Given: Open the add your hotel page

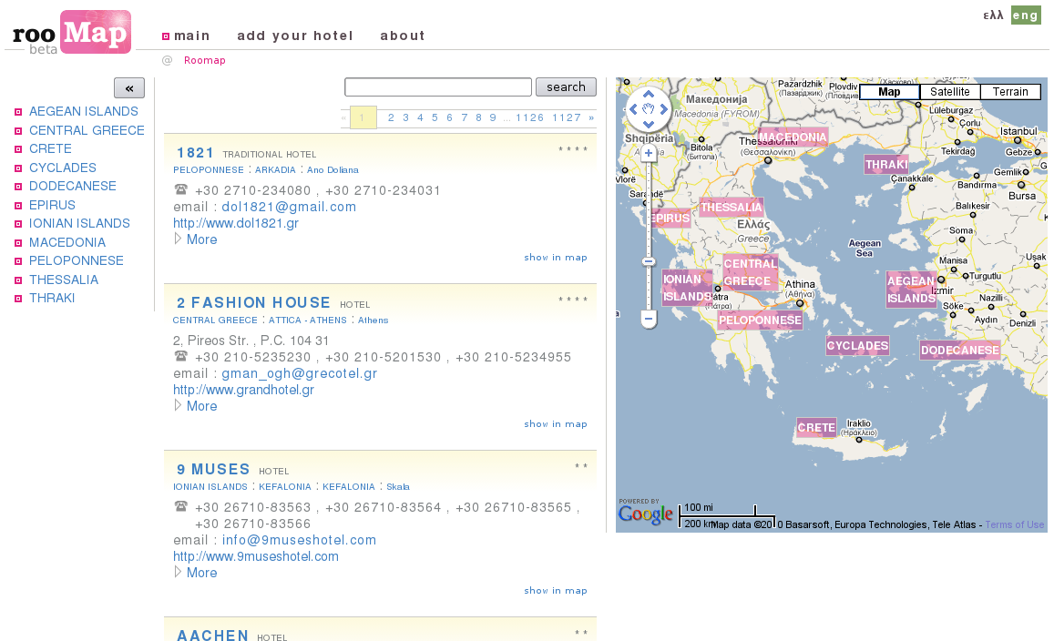Looking at the screenshot, I should click(295, 36).
